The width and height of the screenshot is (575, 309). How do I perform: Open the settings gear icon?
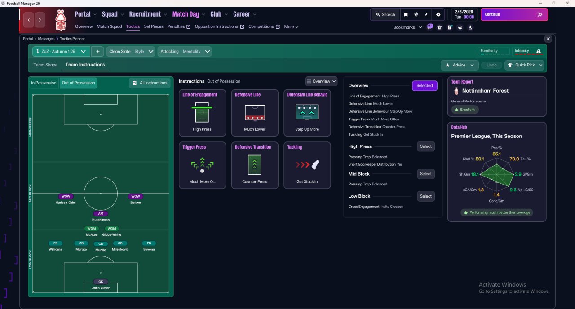coord(438,14)
